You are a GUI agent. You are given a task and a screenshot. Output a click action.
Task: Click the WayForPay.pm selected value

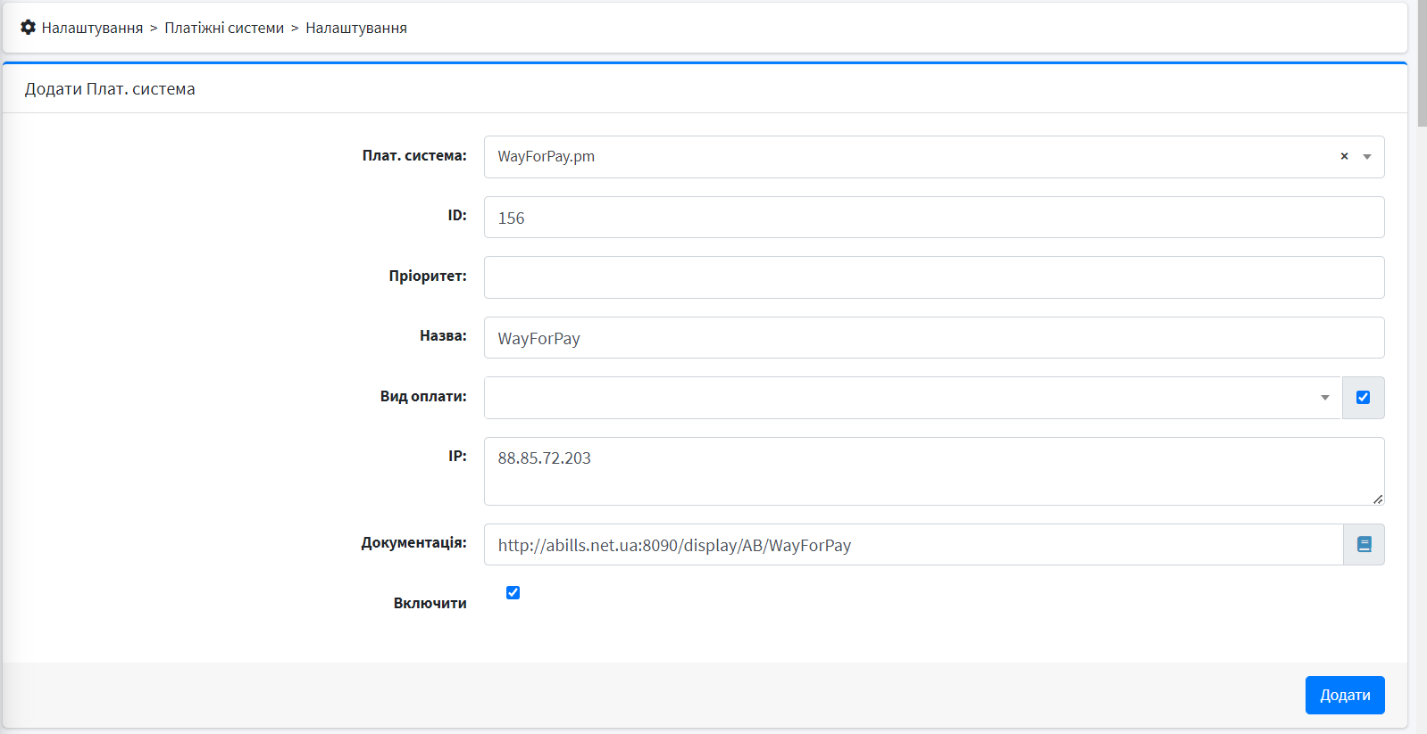546,156
